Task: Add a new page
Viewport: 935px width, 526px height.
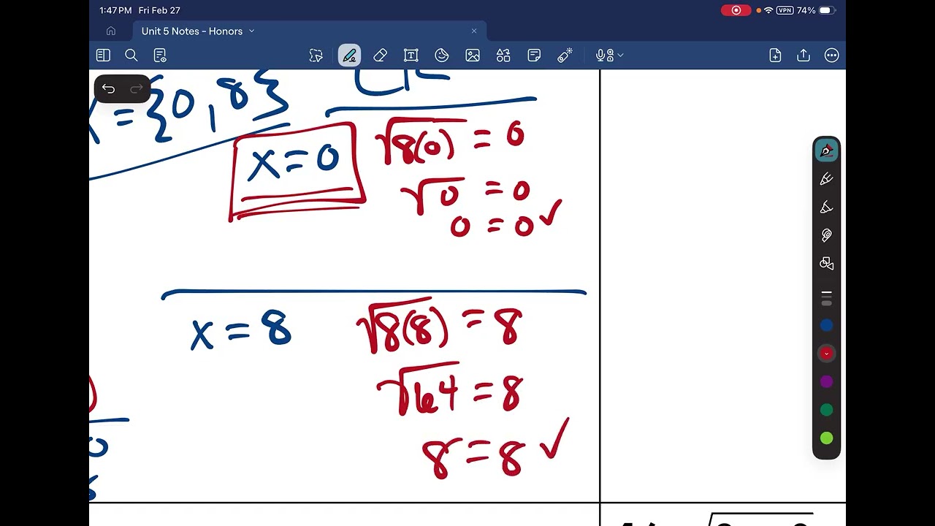Action: coord(775,56)
